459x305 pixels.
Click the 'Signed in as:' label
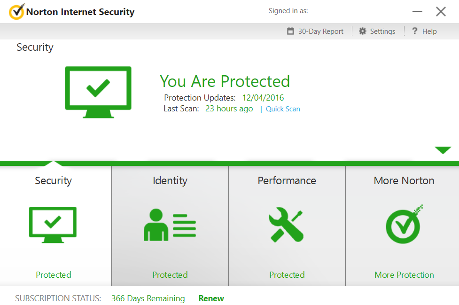click(x=288, y=11)
